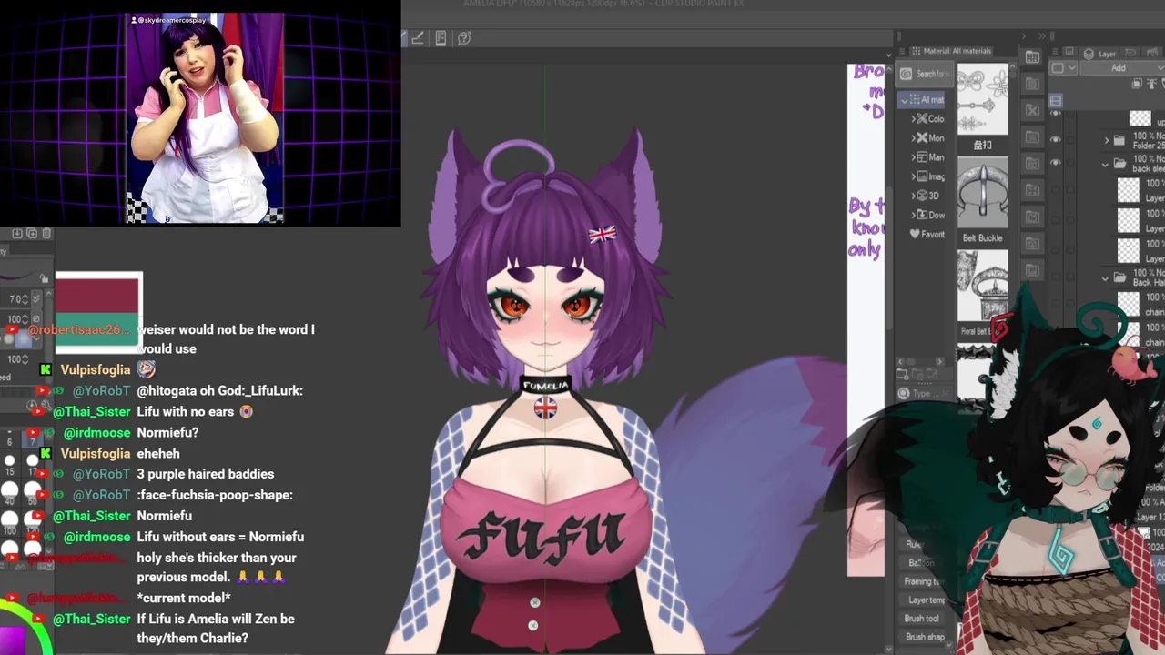Image resolution: width=1165 pixels, height=655 pixels.
Task: Open the Favorite materials heart entry
Action: tap(927, 234)
